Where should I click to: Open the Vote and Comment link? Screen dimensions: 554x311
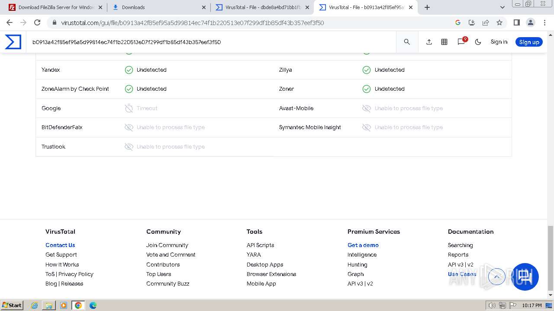click(x=171, y=255)
